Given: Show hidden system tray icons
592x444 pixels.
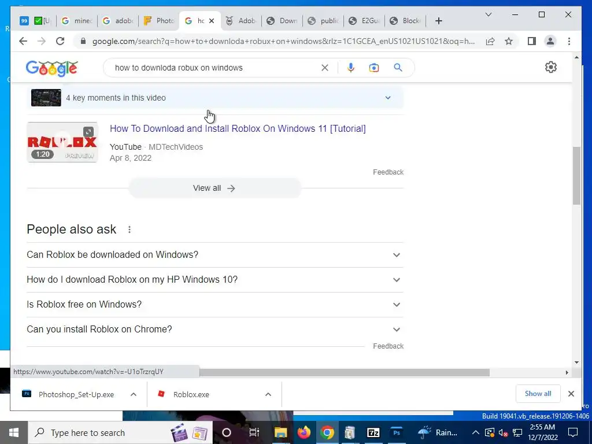Looking at the screenshot, I should click(476, 432).
